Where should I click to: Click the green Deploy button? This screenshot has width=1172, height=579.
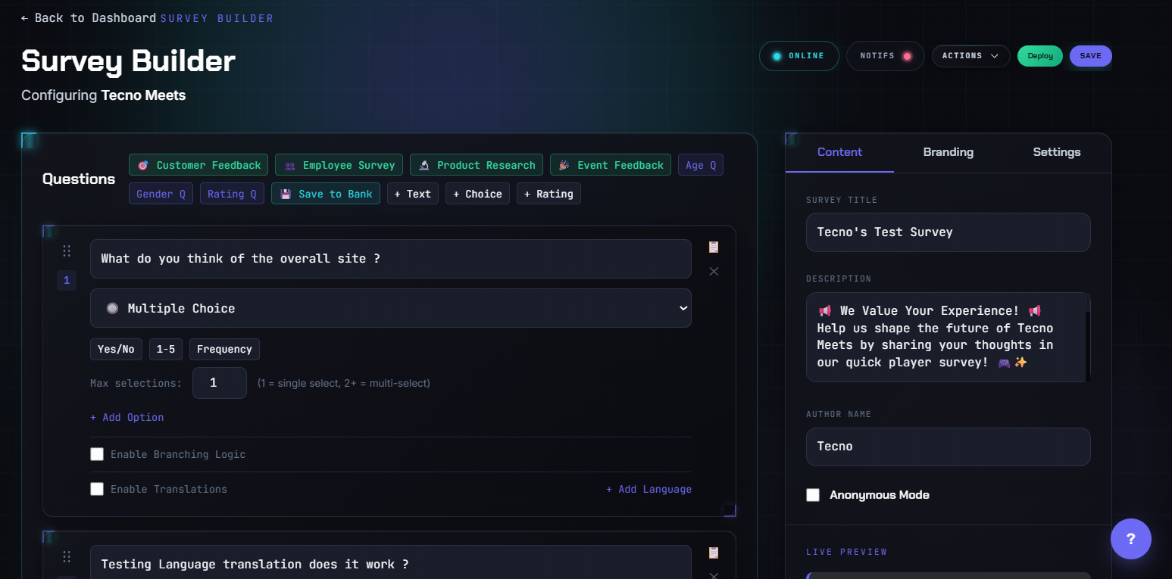coord(1040,56)
